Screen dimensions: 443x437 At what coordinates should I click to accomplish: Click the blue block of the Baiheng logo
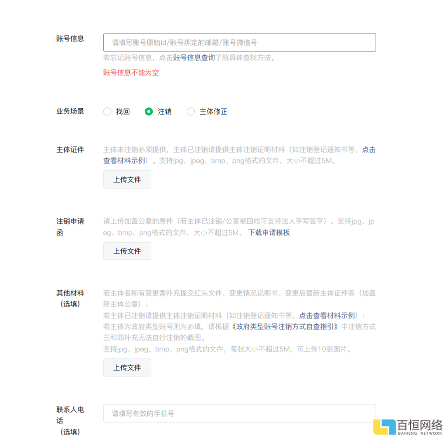click(x=392, y=424)
